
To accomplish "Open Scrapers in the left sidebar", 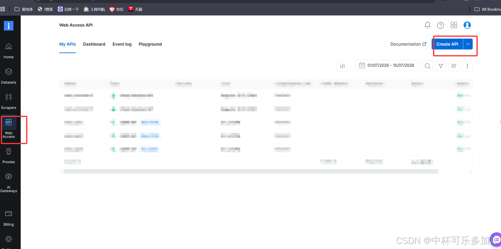I will coord(9,101).
